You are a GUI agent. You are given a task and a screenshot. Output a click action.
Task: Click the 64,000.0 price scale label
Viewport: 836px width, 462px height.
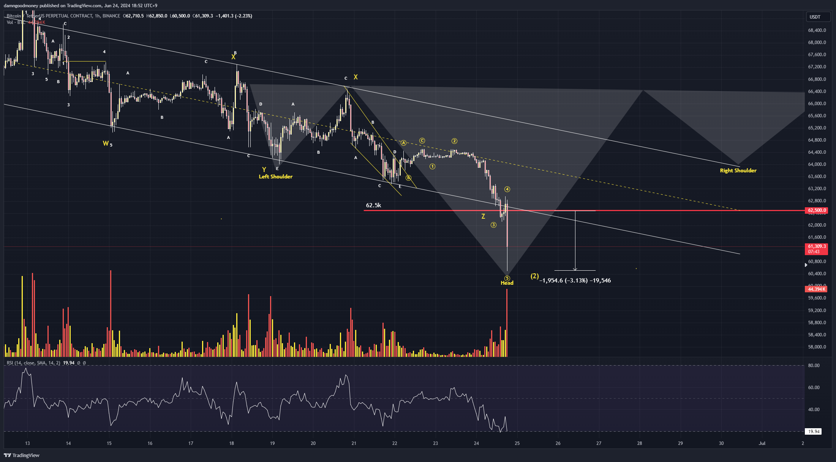(x=817, y=164)
